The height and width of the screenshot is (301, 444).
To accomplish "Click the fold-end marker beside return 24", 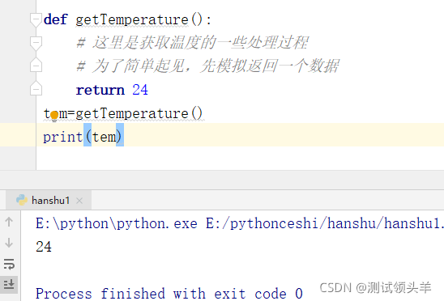I will pos(36,88).
